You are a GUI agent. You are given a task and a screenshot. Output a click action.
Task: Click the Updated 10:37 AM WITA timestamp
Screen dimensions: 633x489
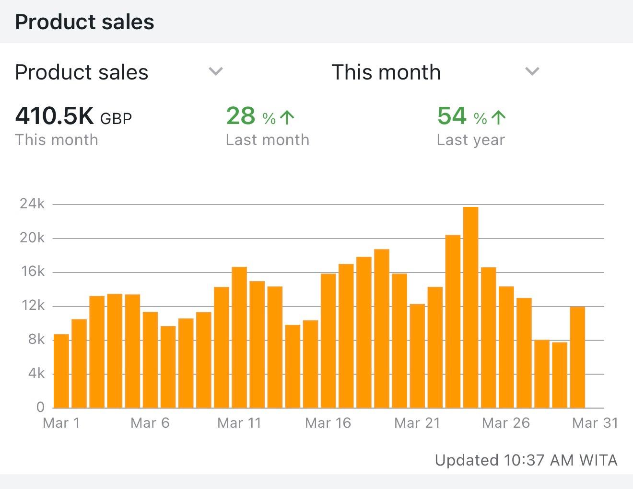point(526,460)
